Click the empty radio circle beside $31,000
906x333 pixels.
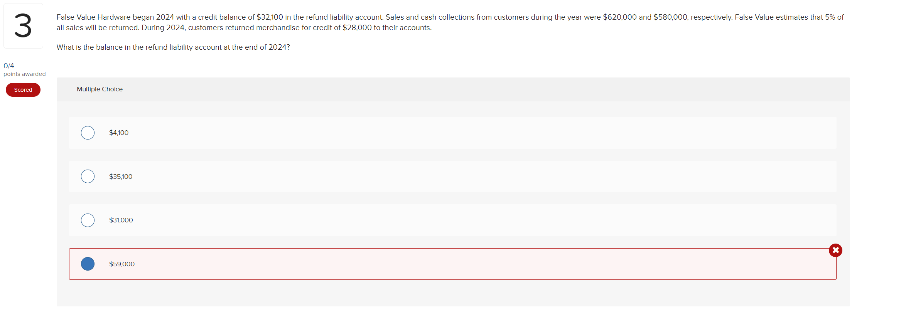(x=88, y=220)
